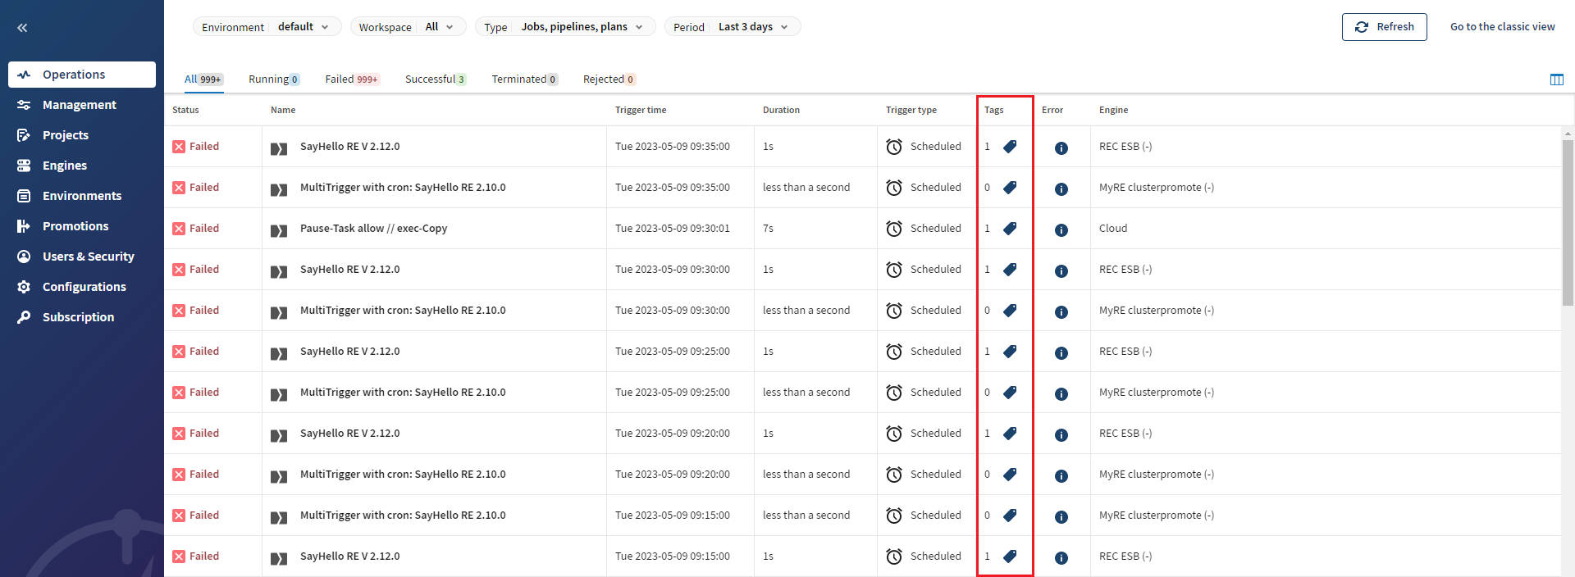Click the Refresh button
This screenshot has height=577, width=1575.
pos(1384,27)
